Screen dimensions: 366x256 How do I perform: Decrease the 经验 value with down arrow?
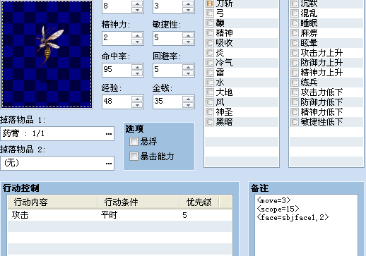pyautogui.click(x=137, y=105)
